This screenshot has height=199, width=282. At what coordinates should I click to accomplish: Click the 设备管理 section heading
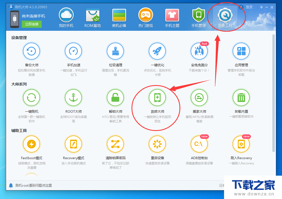click(19, 38)
